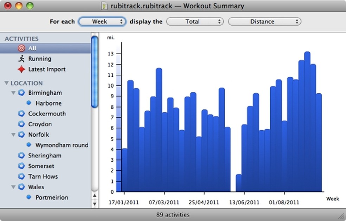This screenshot has width=346, height=221.
Task: Click the first chart bar near 4 miles
Action: 124,170
